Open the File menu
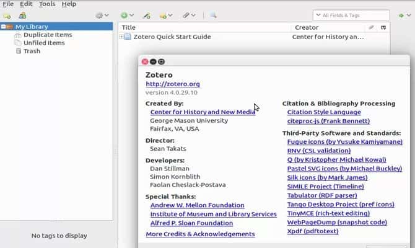 tap(8, 4)
